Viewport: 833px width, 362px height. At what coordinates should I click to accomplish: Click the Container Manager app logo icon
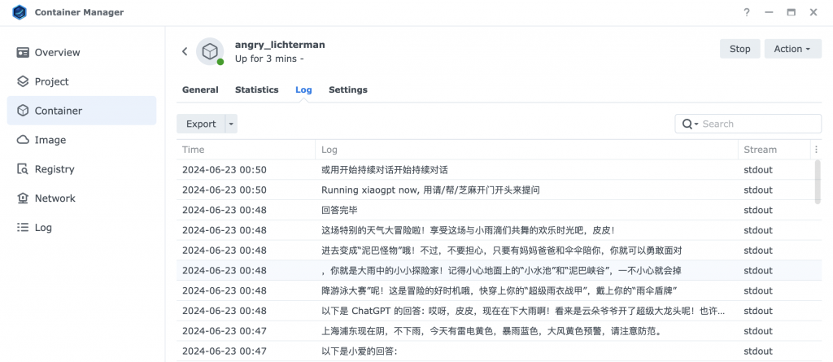[19, 13]
